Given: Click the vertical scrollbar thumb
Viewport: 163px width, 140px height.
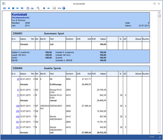Looking at the screenshot, I should [x=159, y=16].
